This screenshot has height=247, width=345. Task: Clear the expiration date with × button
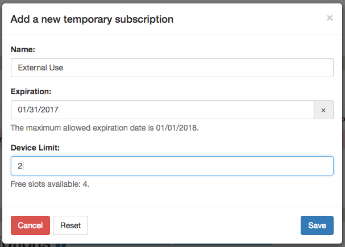pos(323,110)
